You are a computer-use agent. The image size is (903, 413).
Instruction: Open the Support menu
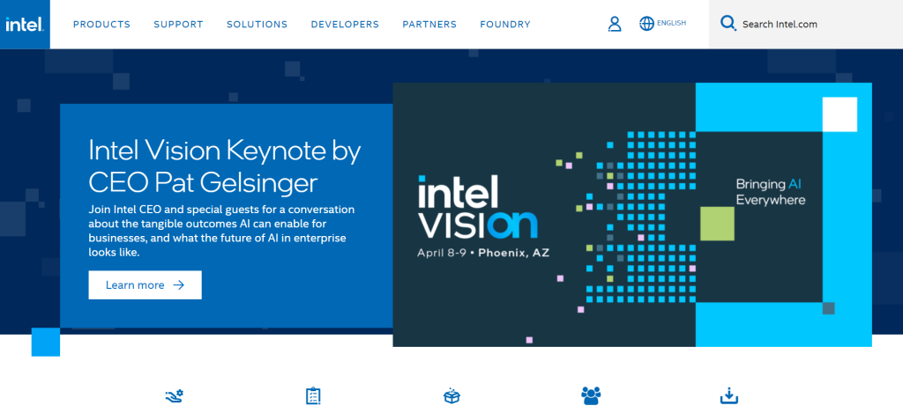pos(178,24)
